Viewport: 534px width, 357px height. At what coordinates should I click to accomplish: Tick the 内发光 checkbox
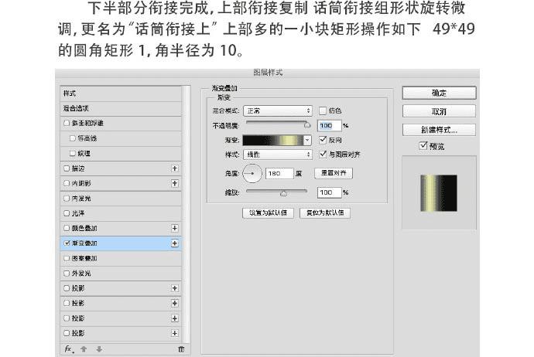coord(67,199)
